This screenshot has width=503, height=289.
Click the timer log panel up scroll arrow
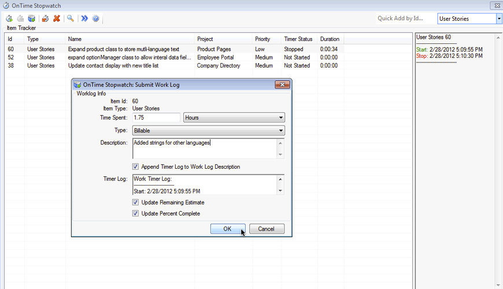pos(498,38)
